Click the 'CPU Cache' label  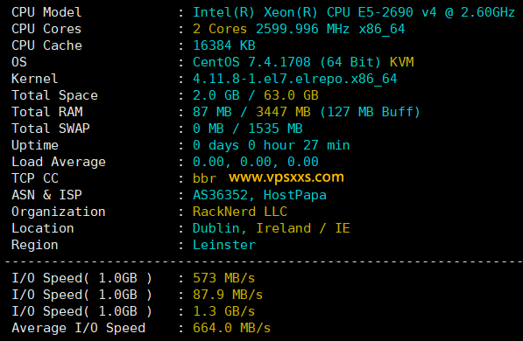46,45
